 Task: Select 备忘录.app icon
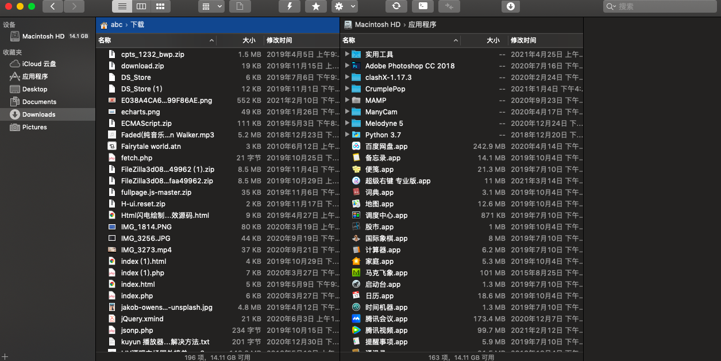[x=356, y=158]
